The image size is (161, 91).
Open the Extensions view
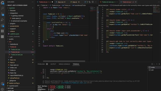[x=2, y=25]
